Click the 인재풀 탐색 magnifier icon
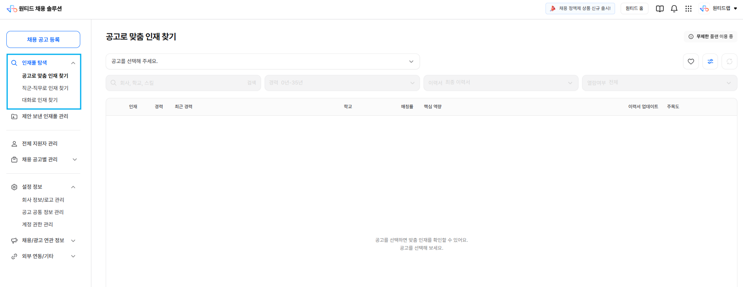743x287 pixels. click(x=14, y=63)
